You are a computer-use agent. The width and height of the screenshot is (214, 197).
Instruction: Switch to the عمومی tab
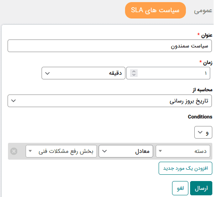click(203, 11)
